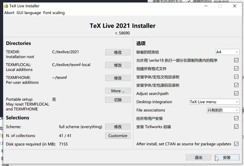Click the disk space value 7155
The height and width of the screenshot is (166, 244).
point(63,144)
